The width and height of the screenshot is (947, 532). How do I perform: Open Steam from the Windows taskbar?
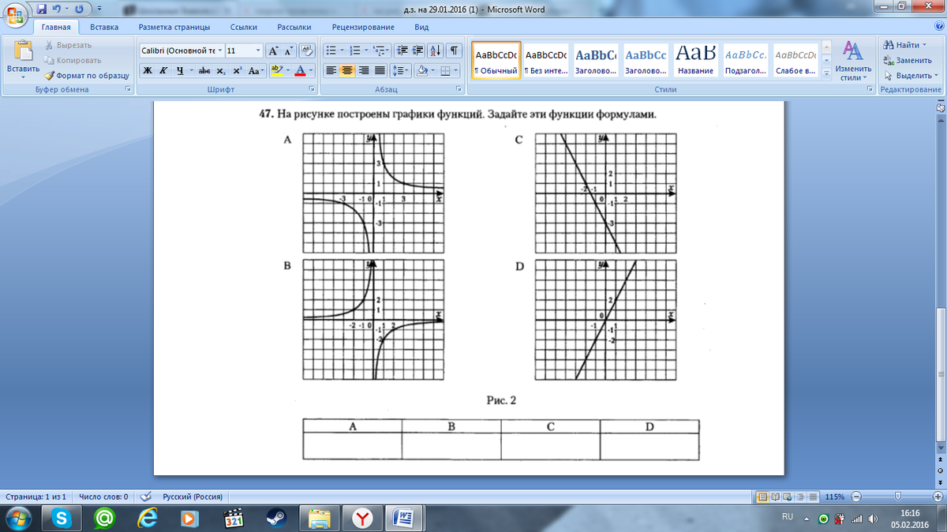tap(276, 518)
